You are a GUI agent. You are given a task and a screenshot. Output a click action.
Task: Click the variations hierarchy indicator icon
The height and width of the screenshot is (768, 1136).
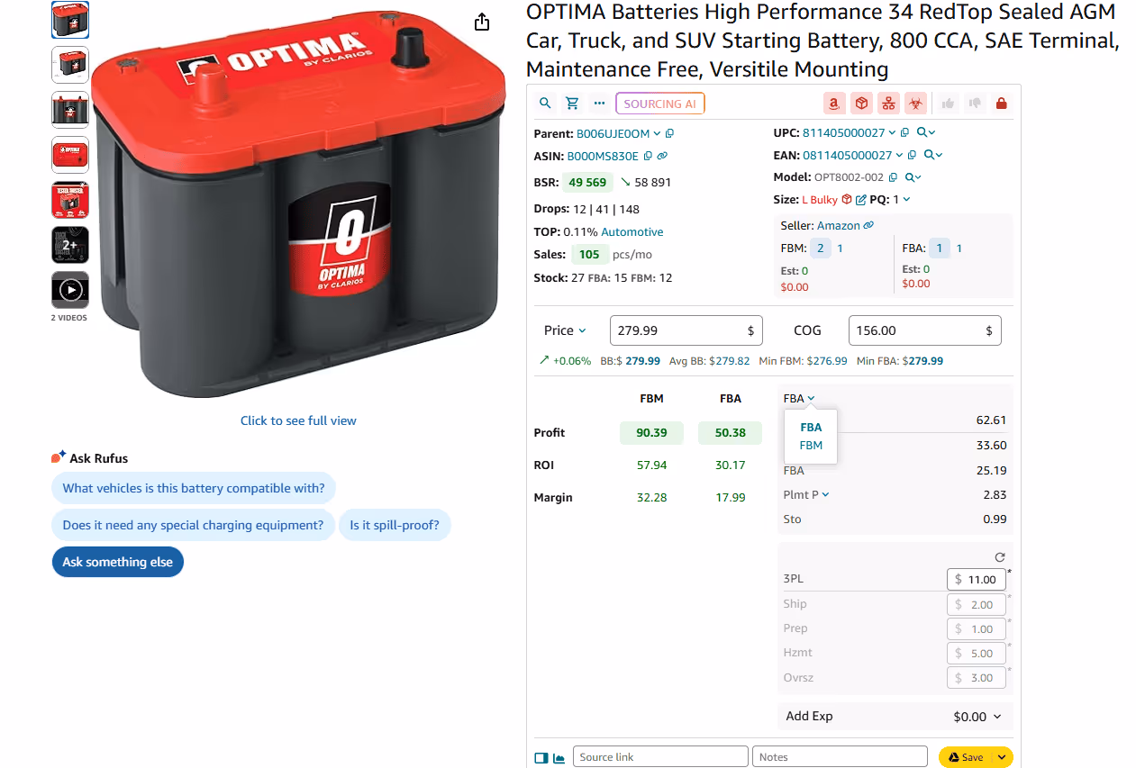(x=889, y=104)
